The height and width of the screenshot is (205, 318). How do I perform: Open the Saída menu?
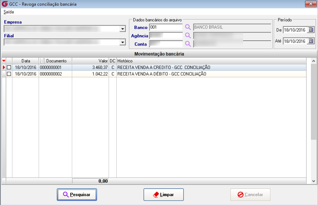click(x=8, y=12)
